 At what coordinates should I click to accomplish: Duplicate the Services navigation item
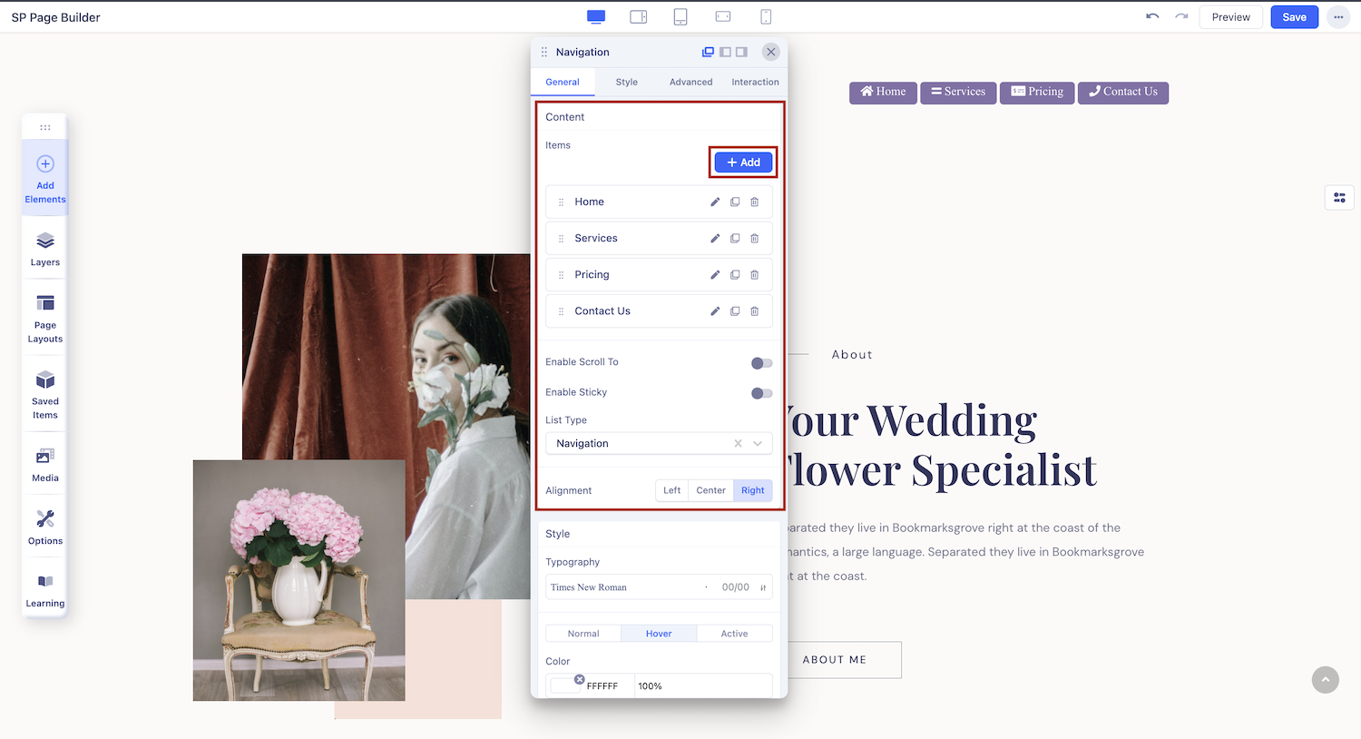[x=735, y=239]
